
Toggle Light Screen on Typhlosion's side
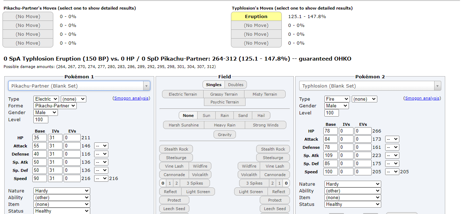(251, 192)
